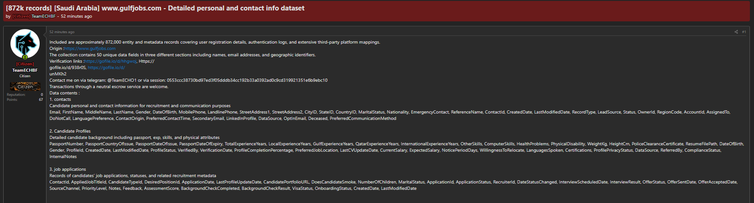This screenshot has width=754, height=203.
Task: Click the [Citizen] tag in the thread header byline
Action: point(21,16)
